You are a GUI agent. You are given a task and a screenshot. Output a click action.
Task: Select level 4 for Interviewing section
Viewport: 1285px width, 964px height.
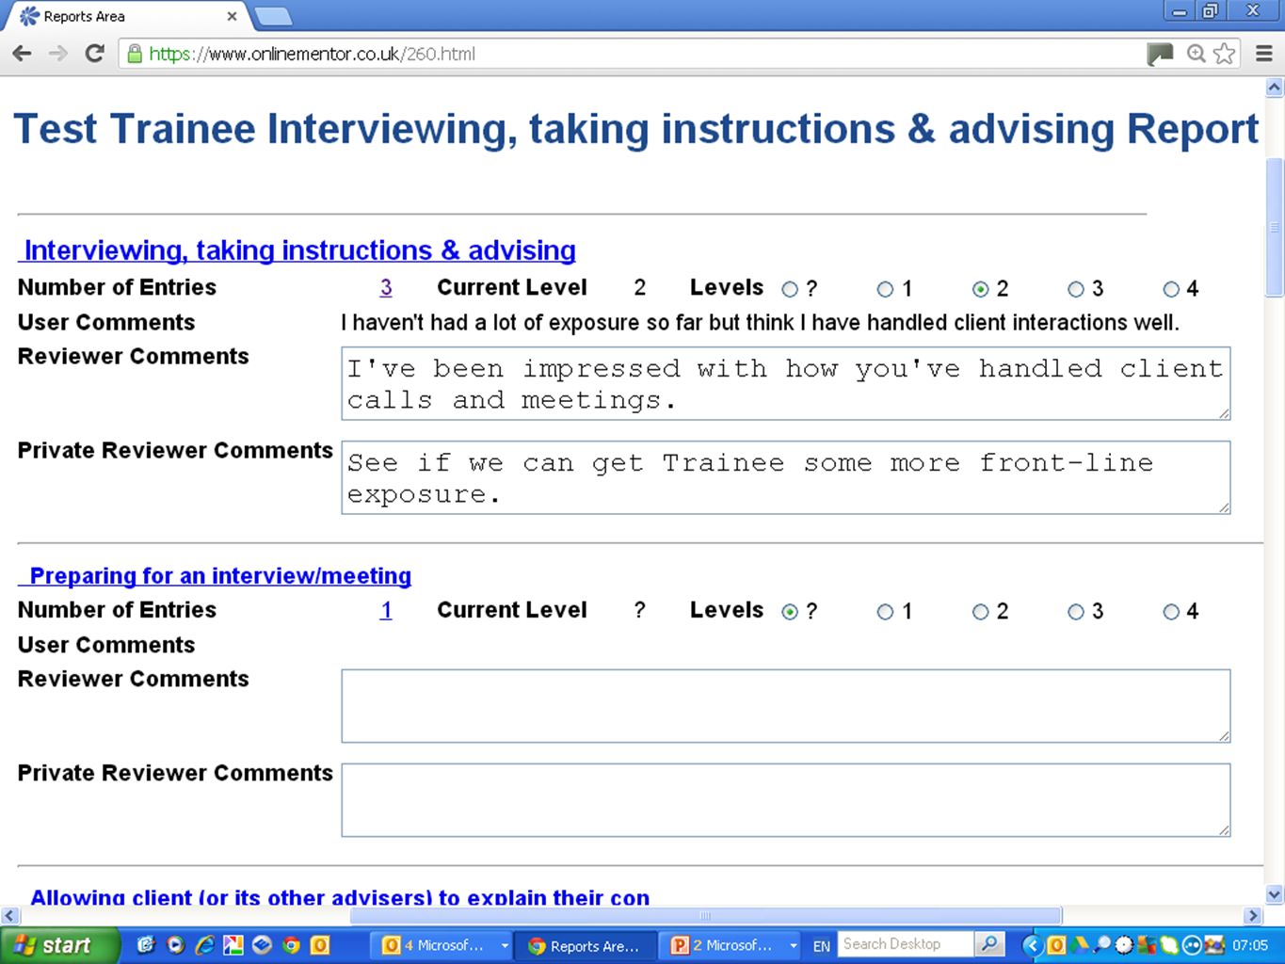[1171, 289]
